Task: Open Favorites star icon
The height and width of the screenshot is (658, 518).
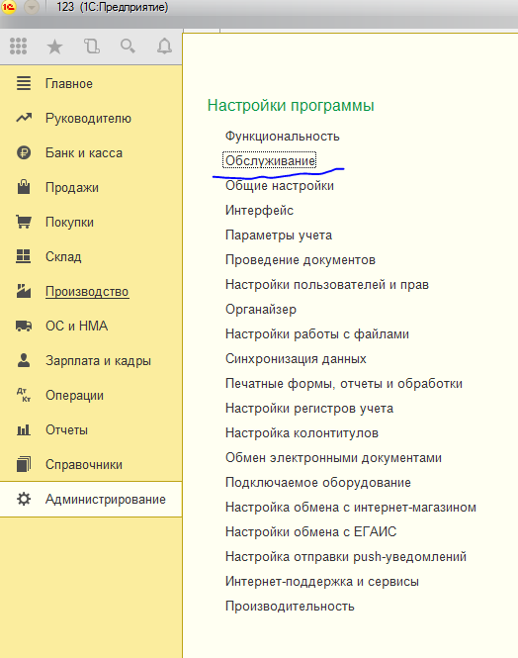Action: [54, 47]
